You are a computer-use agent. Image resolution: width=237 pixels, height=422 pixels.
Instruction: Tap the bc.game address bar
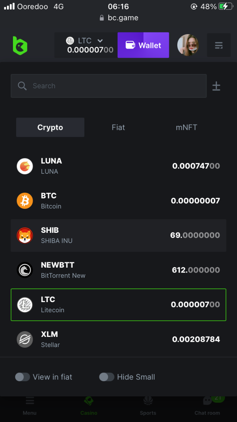pyautogui.click(x=119, y=18)
